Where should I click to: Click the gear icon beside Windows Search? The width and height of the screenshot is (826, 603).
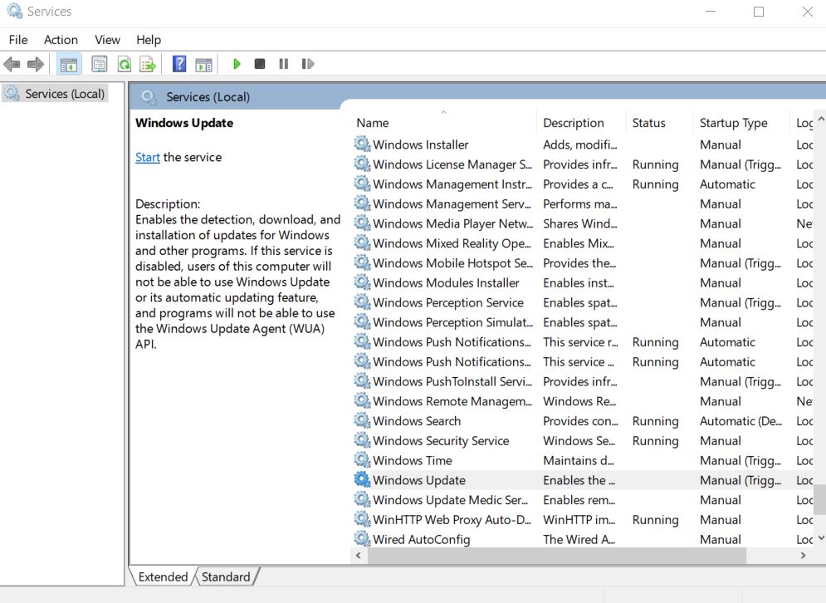click(362, 420)
